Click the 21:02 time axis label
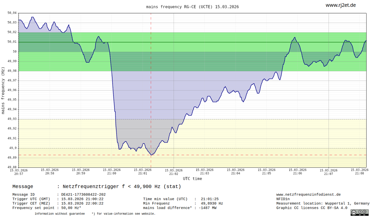The width and height of the screenshot is (370, 217). coord(174,172)
